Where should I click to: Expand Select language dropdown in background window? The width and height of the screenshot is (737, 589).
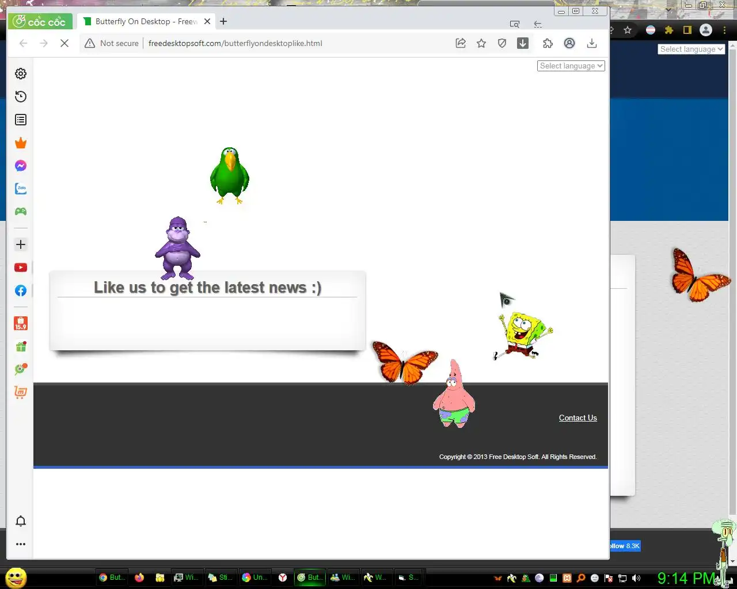(x=691, y=49)
